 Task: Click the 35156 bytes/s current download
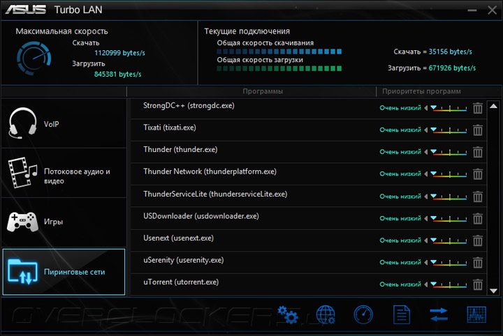click(450, 52)
